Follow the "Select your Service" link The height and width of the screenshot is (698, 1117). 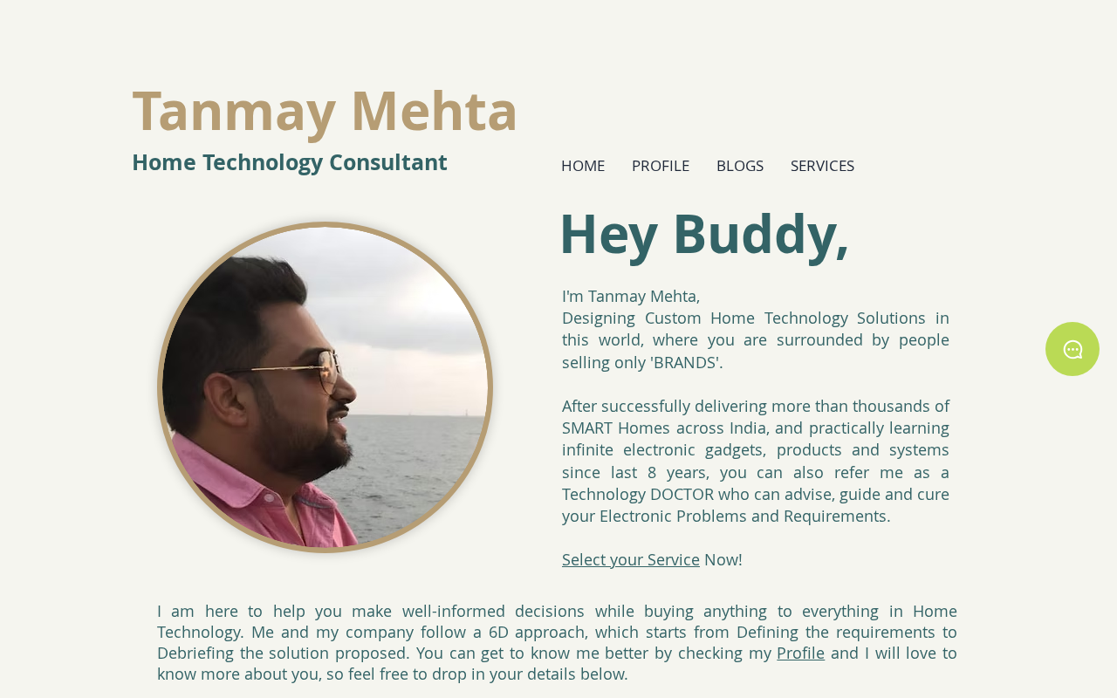[631, 560]
